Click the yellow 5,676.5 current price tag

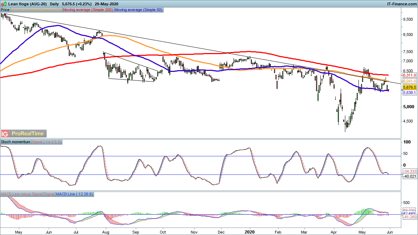(x=410, y=87)
